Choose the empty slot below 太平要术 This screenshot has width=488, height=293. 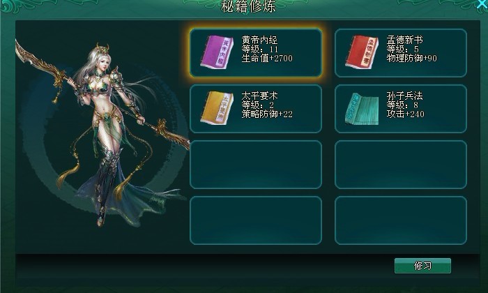tap(256, 165)
